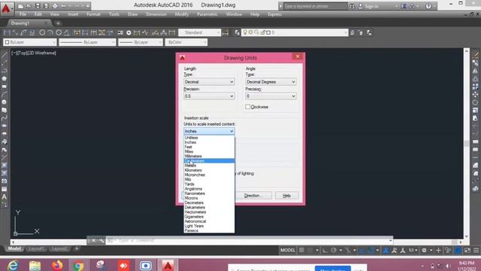The image size is (481, 271).
Task: Open Length Type Decimal dropdown
Action: (x=209, y=82)
